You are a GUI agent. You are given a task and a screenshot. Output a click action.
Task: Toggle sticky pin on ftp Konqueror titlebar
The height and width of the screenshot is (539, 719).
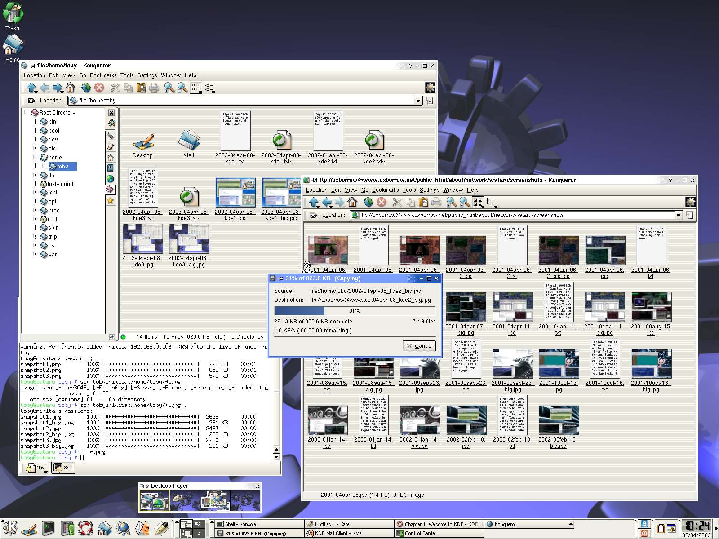pos(314,180)
